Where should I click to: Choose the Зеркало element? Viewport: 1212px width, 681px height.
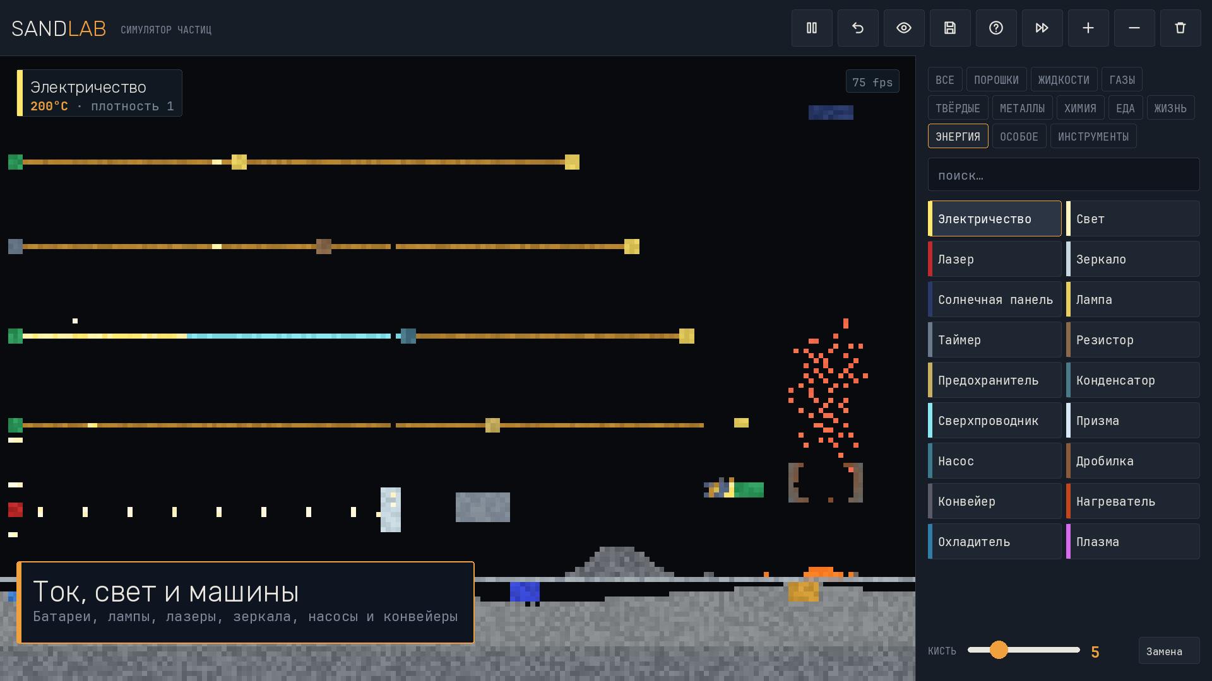tap(1132, 259)
